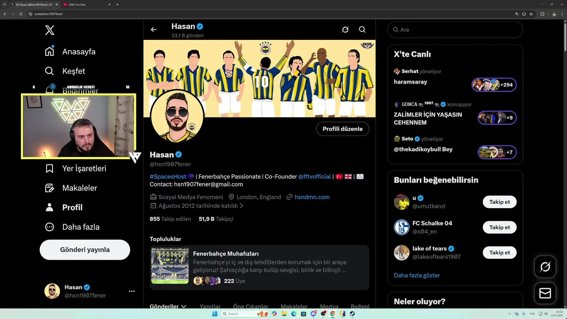Open the X logo home icon

click(x=50, y=30)
